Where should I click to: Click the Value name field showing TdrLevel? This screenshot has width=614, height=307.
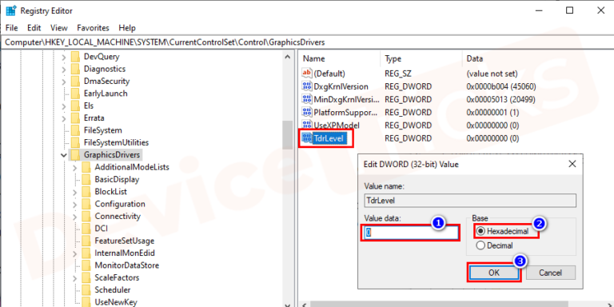470,201
